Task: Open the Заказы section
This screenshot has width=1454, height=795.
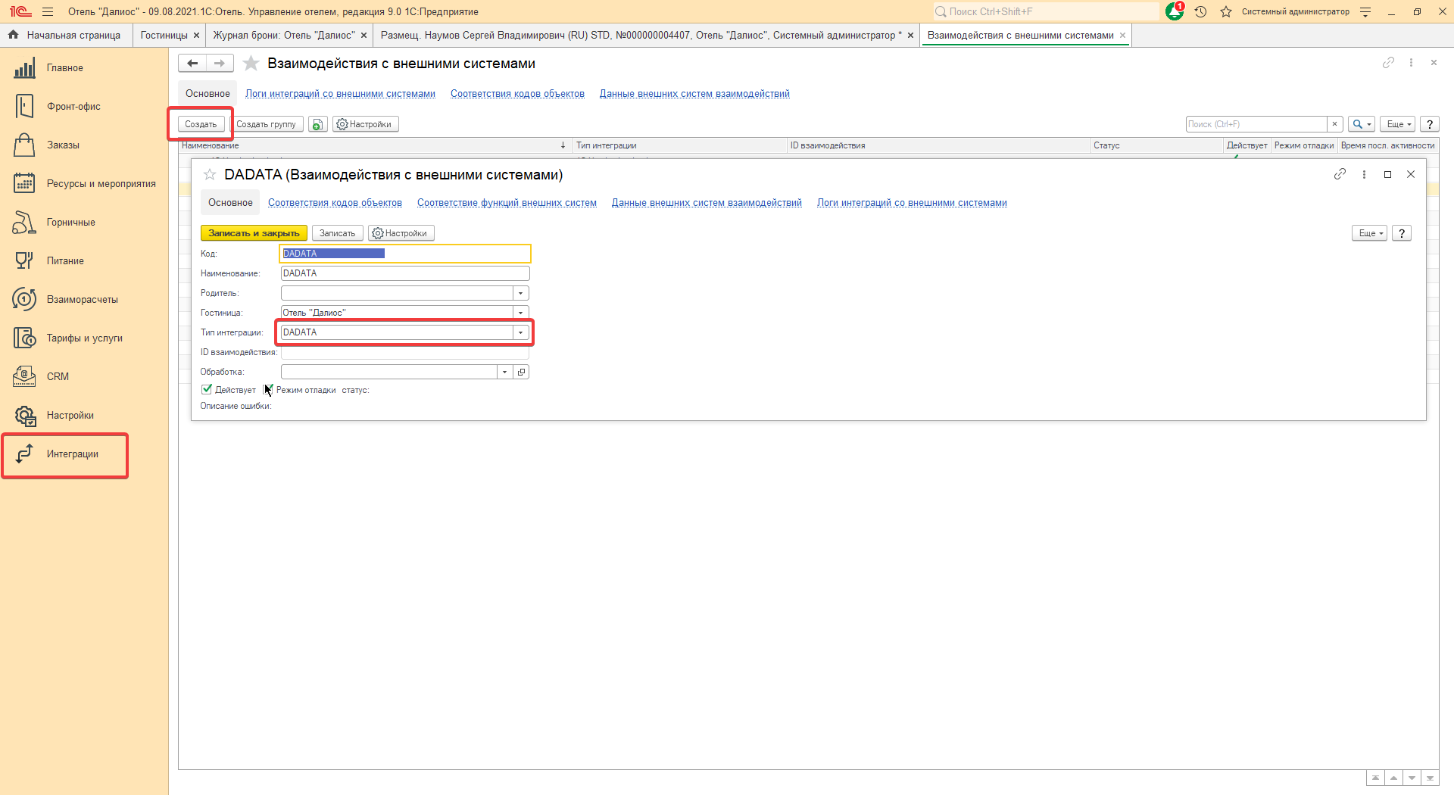Action: click(63, 145)
